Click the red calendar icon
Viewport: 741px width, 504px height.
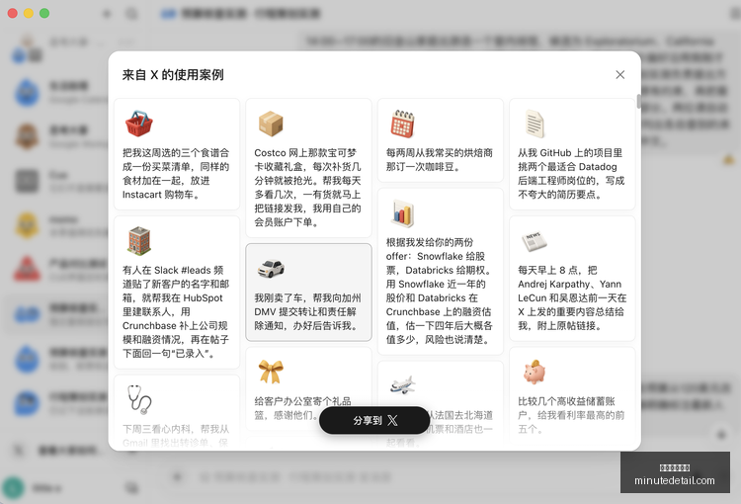(x=403, y=124)
